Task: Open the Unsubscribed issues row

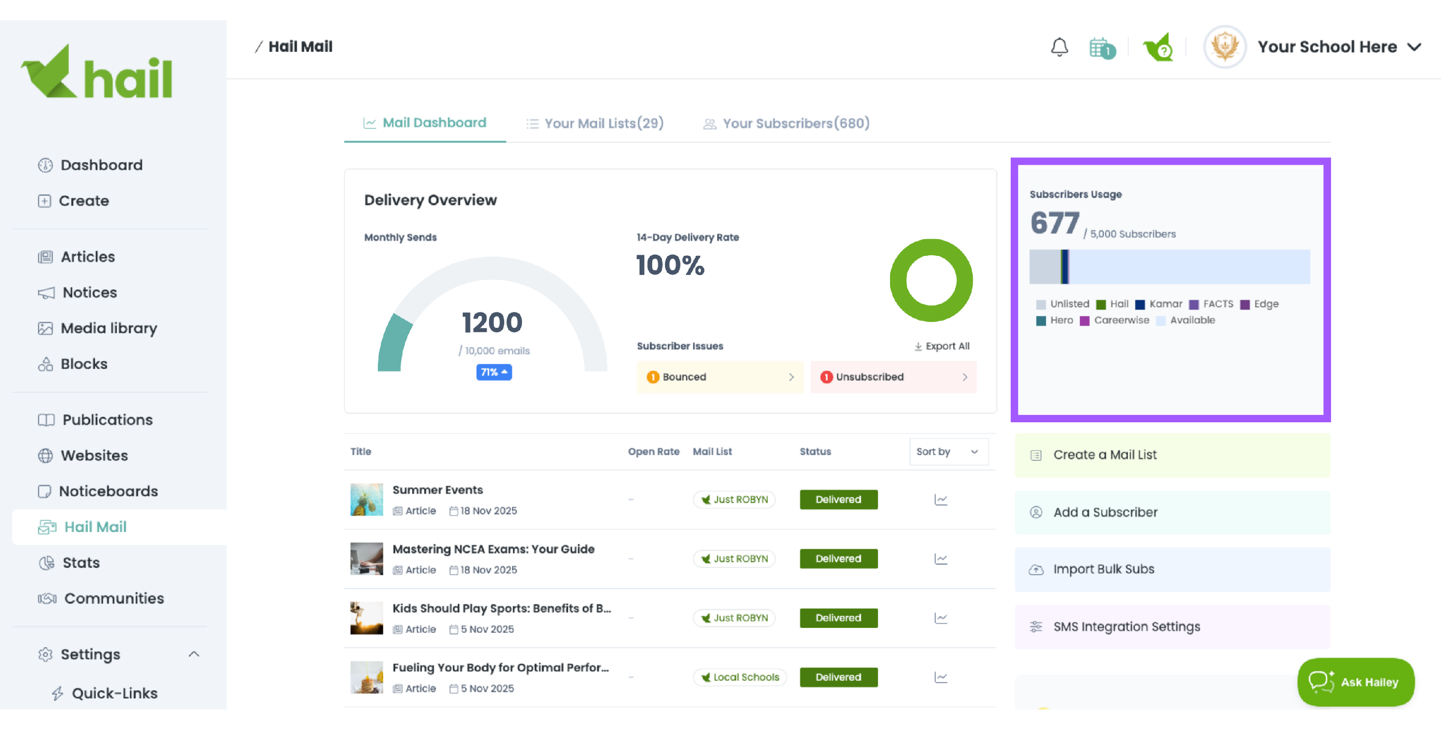Action: pyautogui.click(x=893, y=377)
